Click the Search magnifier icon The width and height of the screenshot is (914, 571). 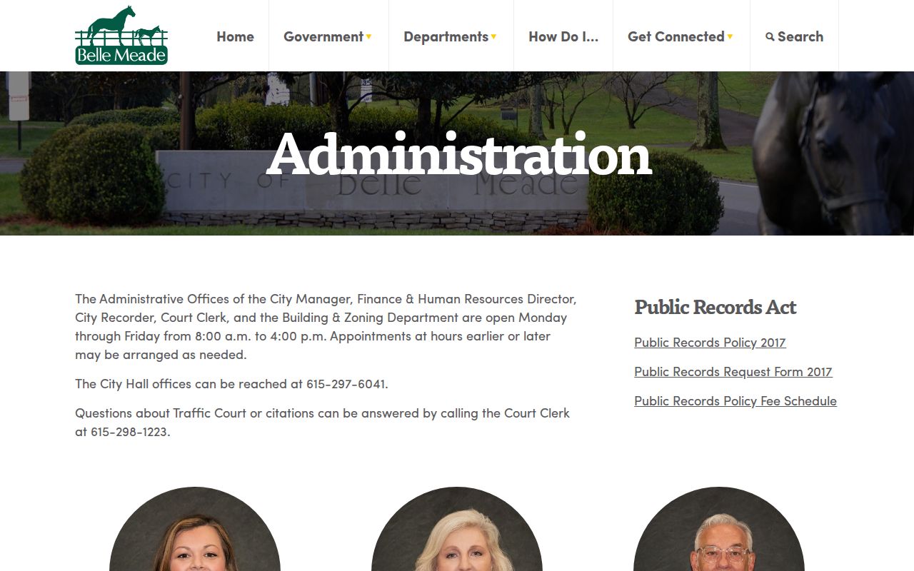click(x=770, y=36)
